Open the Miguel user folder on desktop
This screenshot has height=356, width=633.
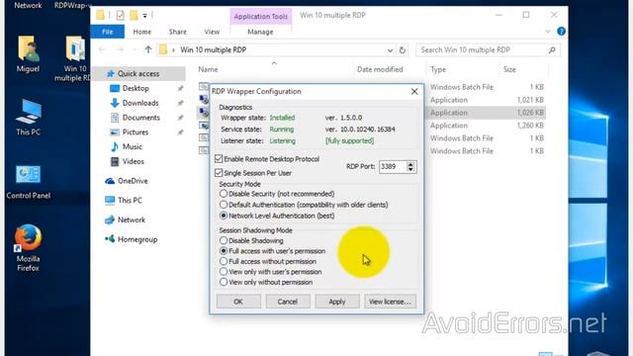point(28,53)
